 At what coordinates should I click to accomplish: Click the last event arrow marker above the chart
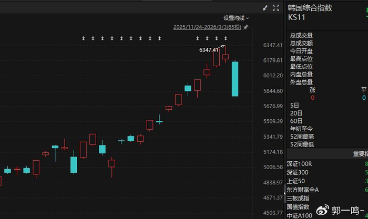tap(226, 38)
